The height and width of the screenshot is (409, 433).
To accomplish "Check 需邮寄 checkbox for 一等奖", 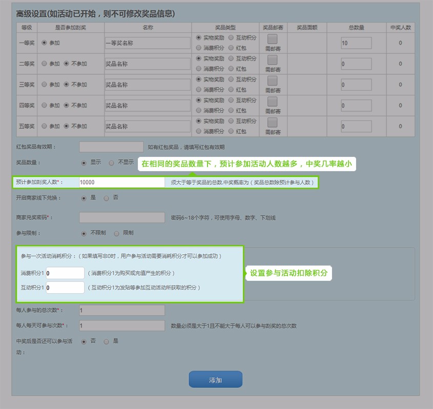I will point(273,39).
